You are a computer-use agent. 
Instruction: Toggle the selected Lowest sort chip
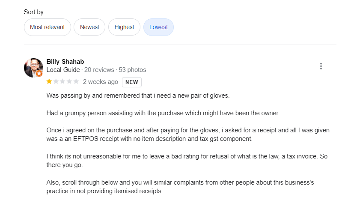coord(158,27)
